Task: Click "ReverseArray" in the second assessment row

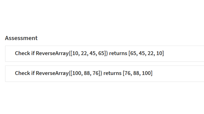Action: pyautogui.click(x=52, y=73)
